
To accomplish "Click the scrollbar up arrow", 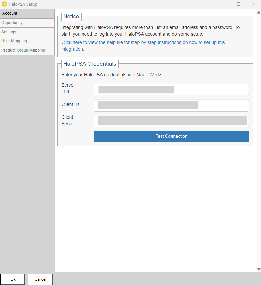I will click(259, 13).
